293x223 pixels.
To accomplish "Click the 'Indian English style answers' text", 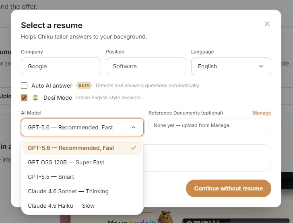I will pyautogui.click(x=108, y=98).
